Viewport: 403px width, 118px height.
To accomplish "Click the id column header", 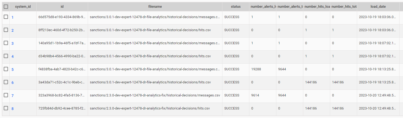I will [x=62, y=7].
